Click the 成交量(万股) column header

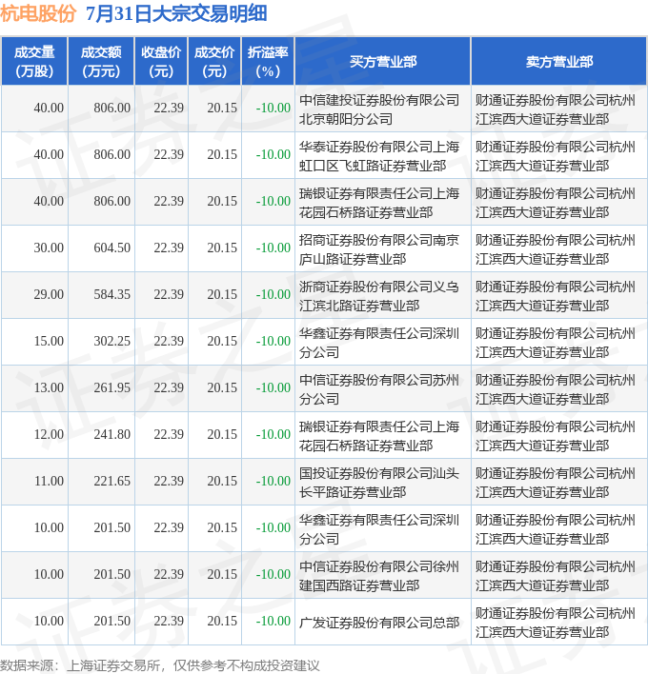tap(34, 61)
